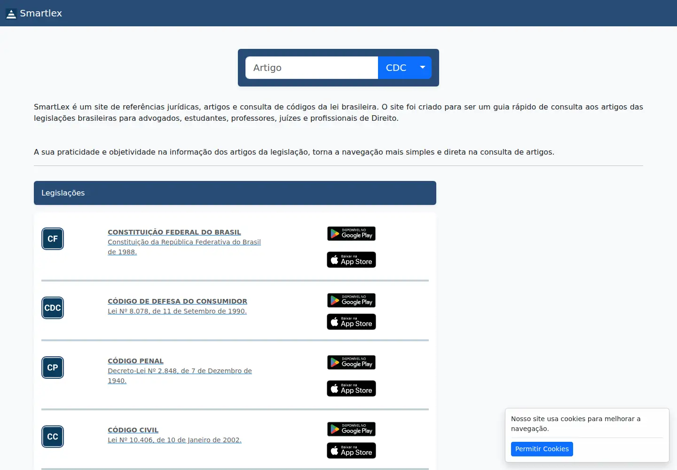Click the paragraph starting 'A sua praticidade'

294,152
